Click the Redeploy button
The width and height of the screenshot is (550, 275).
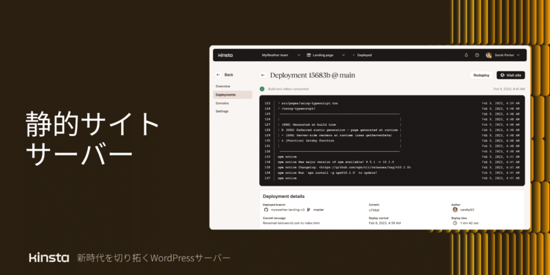[481, 75]
